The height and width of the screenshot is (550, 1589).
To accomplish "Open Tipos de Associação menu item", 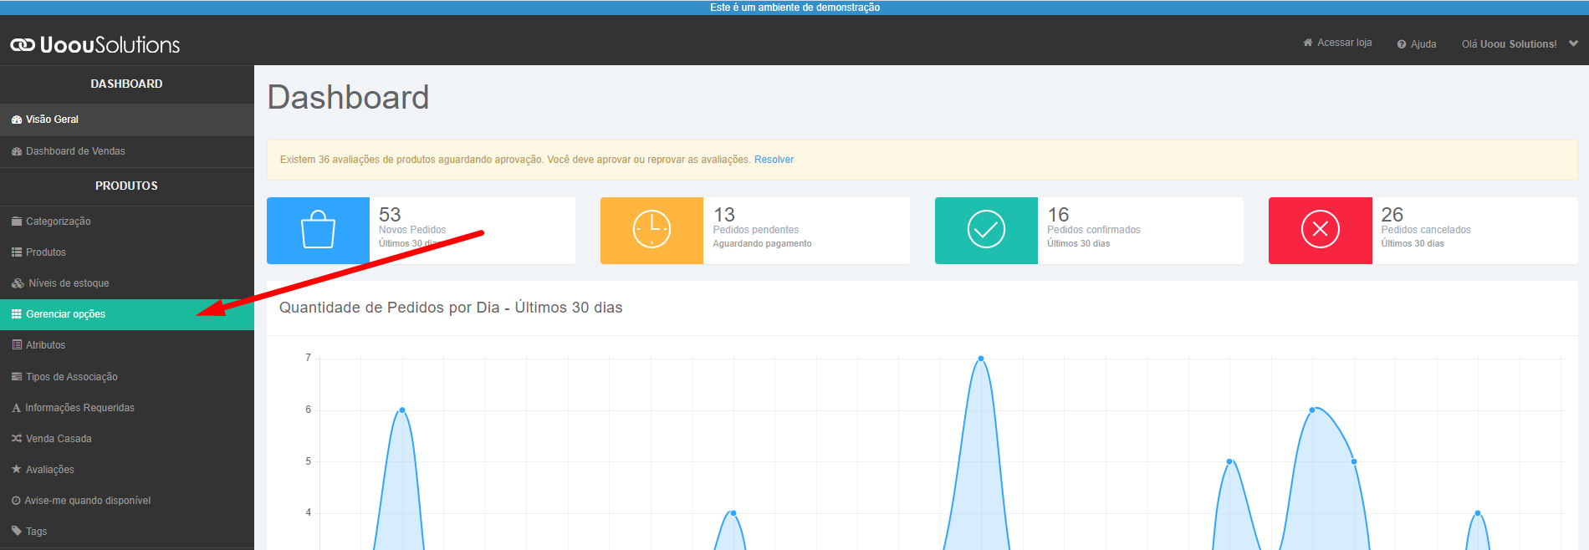I will (x=127, y=377).
